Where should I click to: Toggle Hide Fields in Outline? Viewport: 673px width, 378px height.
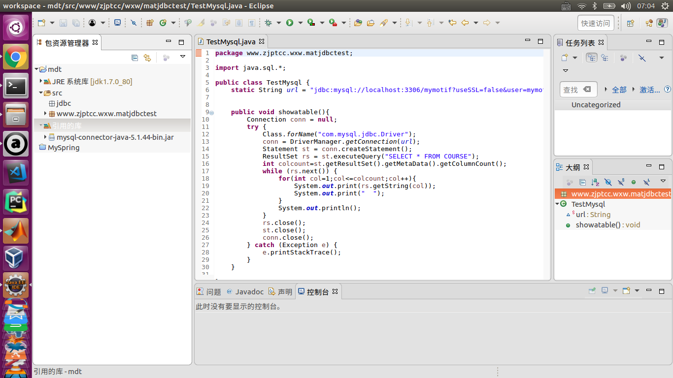pyautogui.click(x=608, y=182)
